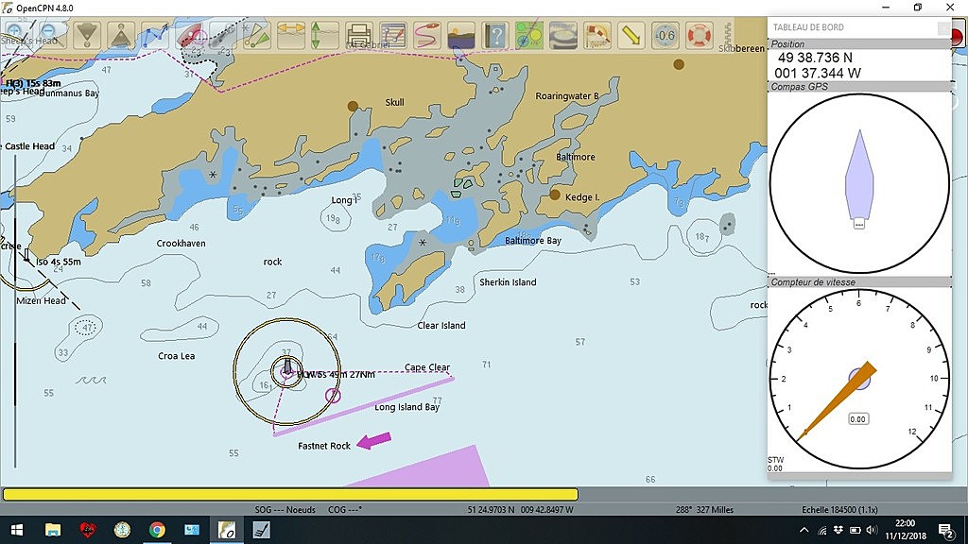The width and height of the screenshot is (968, 544).
Task: Toggle the Show Tides icon
Action: pos(325,35)
